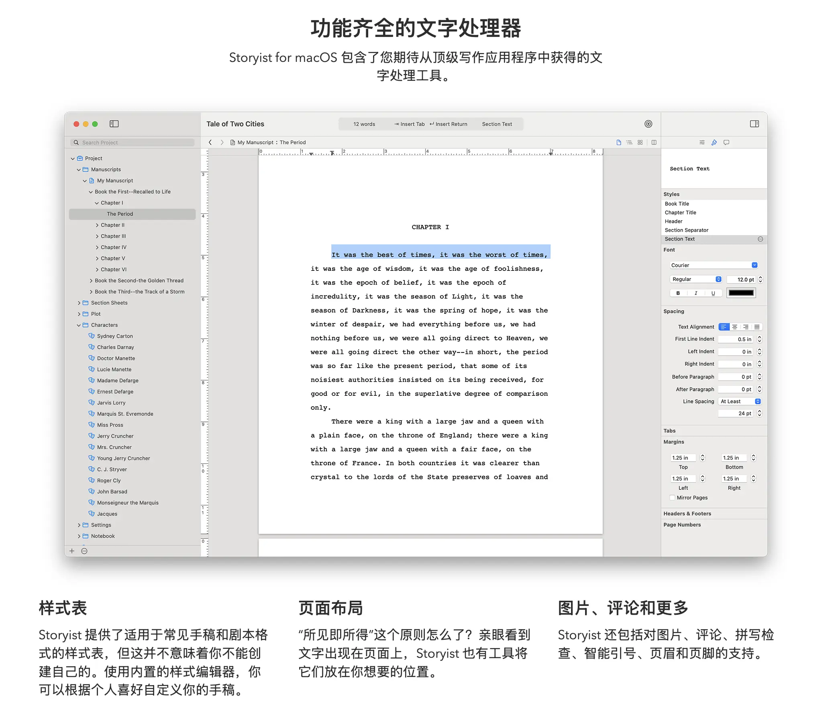
Task: Click the font size stepper
Action: 760,279
